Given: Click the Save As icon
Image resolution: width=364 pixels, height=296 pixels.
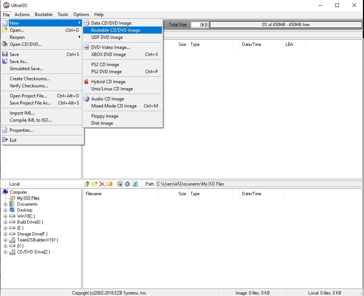Looking at the screenshot, I should coord(5,61).
